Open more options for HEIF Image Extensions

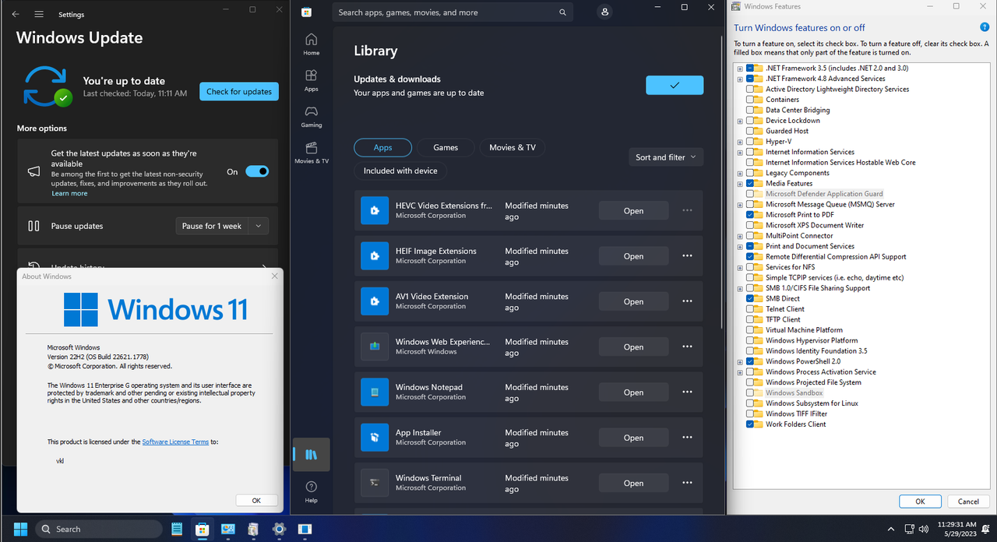tap(687, 255)
